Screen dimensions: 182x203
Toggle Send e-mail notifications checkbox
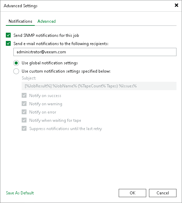8,43
